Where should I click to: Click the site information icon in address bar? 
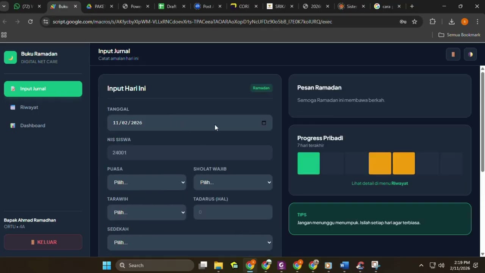click(x=45, y=22)
